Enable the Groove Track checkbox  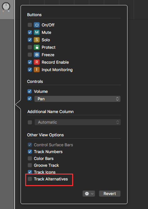click(30, 165)
